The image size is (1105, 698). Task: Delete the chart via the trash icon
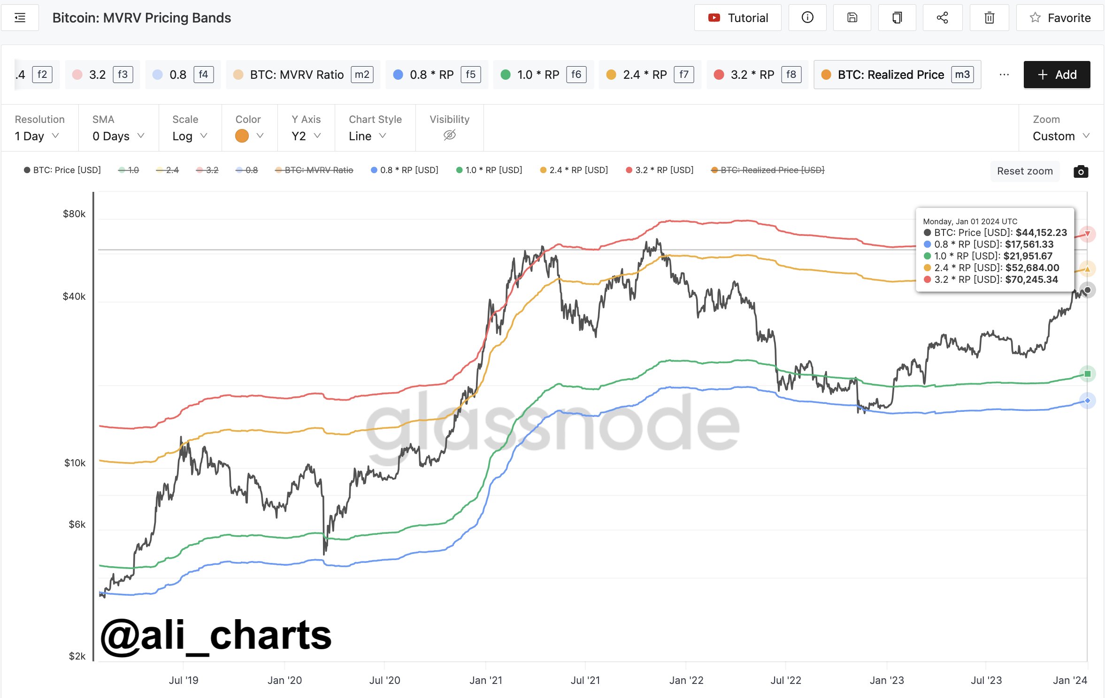[x=989, y=17]
